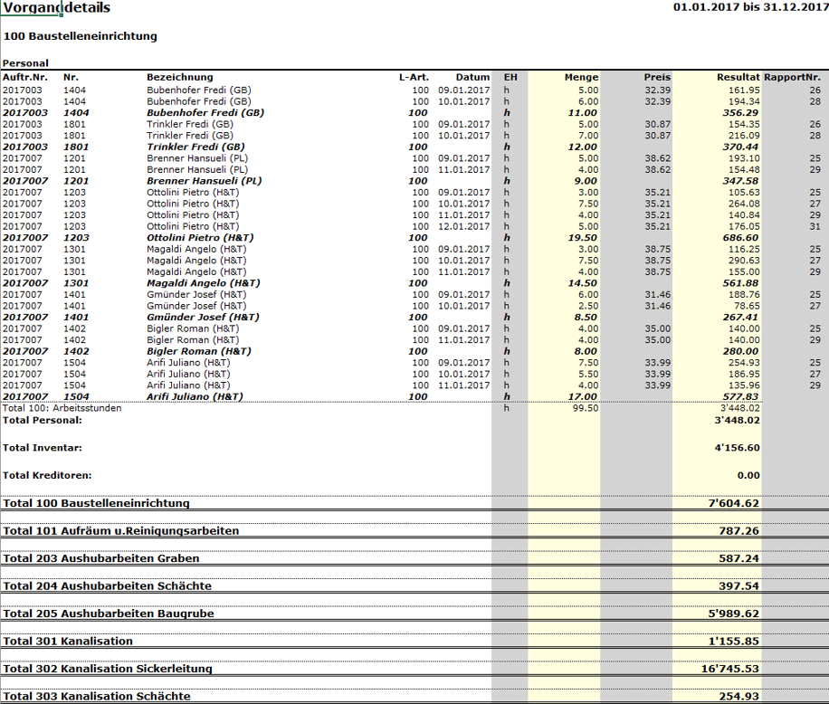Image resolution: width=829 pixels, height=704 pixels.
Task: Select the date range '01.01.2017 bis 31.12.2017'
Action: tap(751, 7)
